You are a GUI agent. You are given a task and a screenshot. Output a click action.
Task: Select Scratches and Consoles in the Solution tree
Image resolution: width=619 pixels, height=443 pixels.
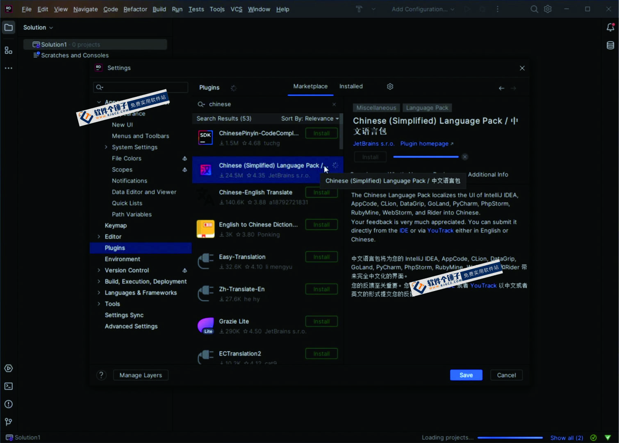coord(75,55)
